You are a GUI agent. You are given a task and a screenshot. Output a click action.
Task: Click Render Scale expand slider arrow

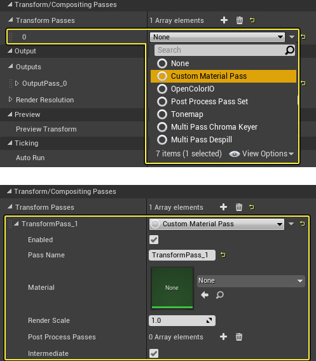[209, 320]
